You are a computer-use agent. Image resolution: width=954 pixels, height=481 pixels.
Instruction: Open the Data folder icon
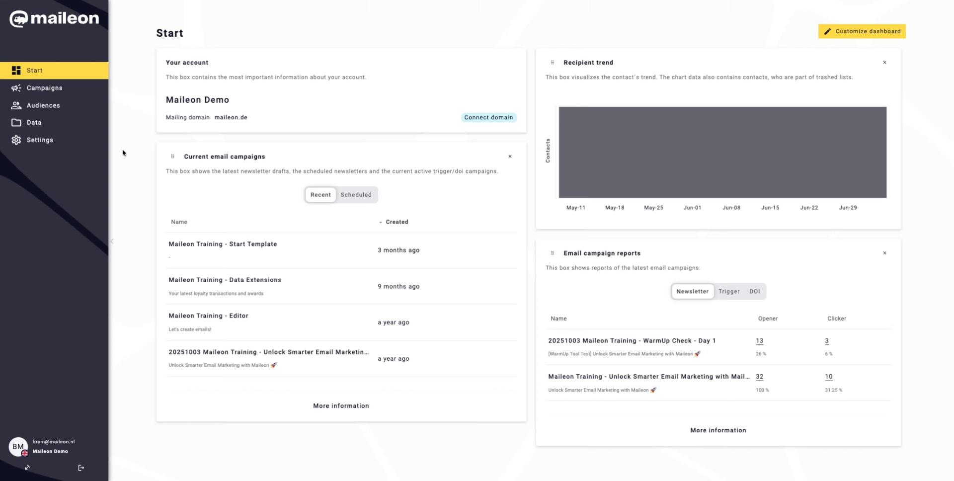[x=16, y=122]
